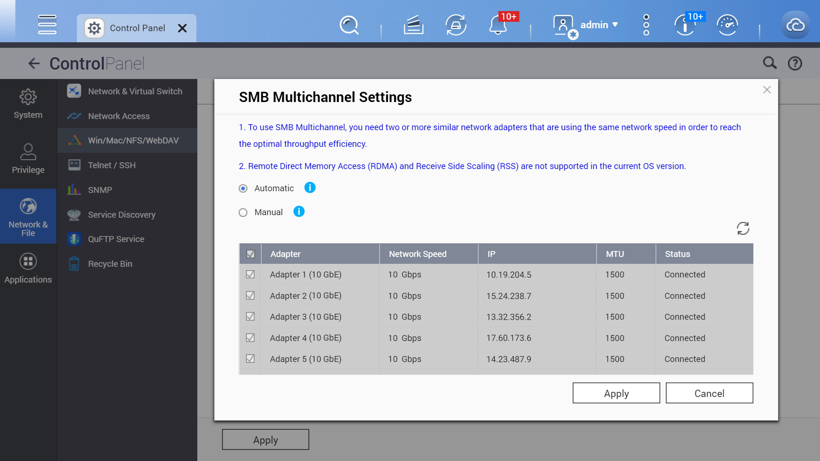This screenshot has height=461, width=820.
Task: Open the external devices icon
Action: point(456,25)
